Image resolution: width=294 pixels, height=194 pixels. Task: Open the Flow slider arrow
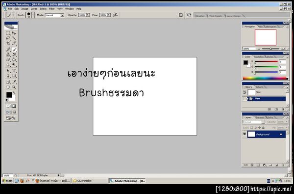coord(109,15)
